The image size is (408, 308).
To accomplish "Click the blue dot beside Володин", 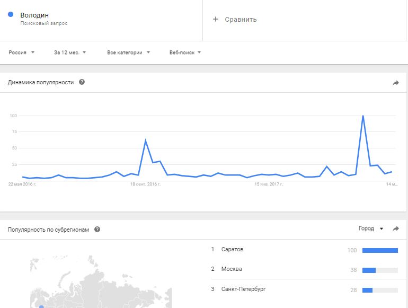I will point(11,15).
